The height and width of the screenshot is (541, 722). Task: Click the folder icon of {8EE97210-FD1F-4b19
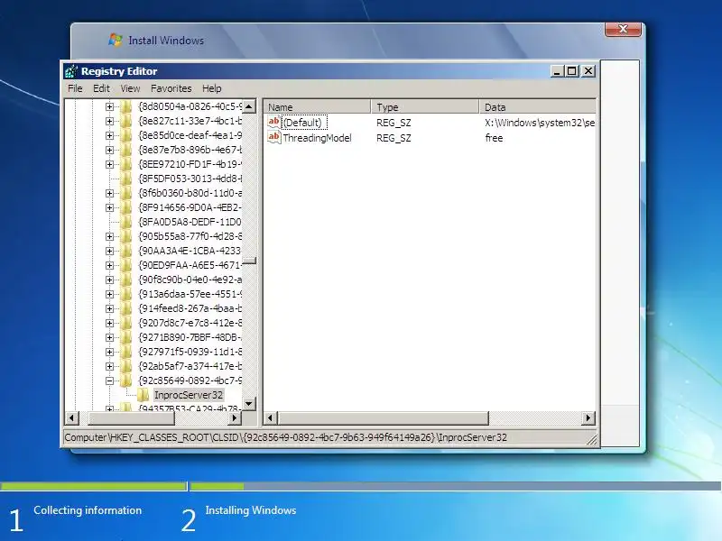(x=126, y=164)
